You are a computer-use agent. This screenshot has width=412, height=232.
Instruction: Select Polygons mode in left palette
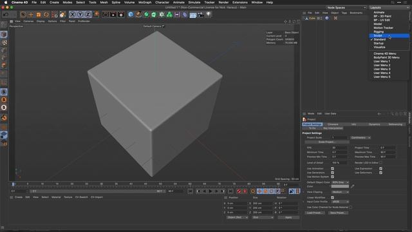click(4, 66)
